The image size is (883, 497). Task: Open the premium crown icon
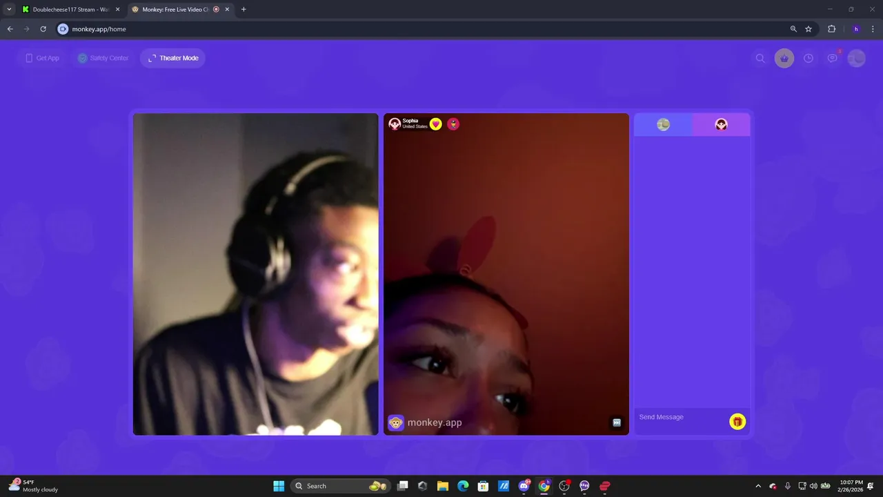pyautogui.click(x=784, y=59)
